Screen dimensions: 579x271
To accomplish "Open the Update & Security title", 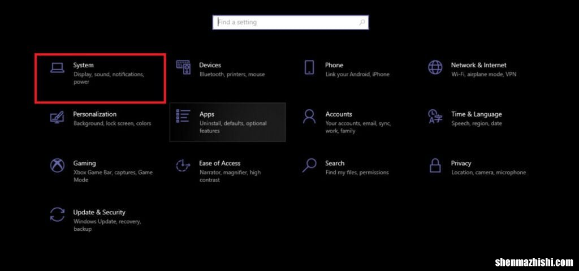I will pos(99,212).
